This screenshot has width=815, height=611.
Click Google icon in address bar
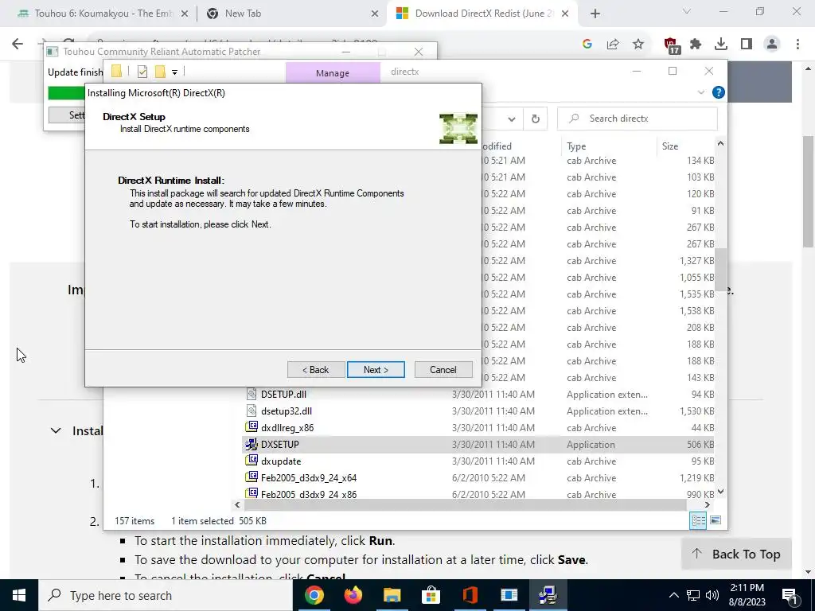tap(587, 45)
